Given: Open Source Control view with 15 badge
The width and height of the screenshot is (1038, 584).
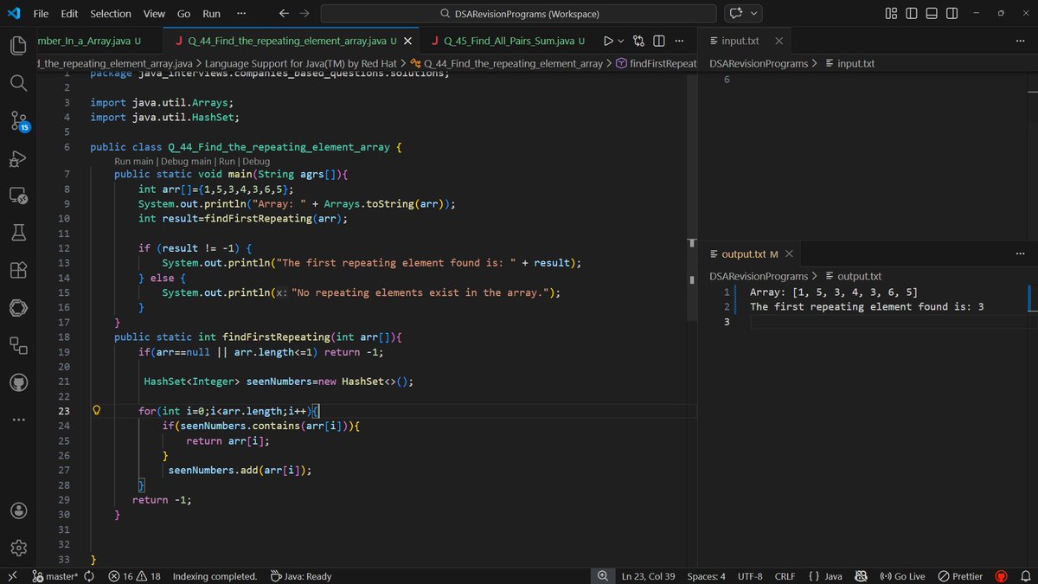Looking at the screenshot, I should 19,121.
